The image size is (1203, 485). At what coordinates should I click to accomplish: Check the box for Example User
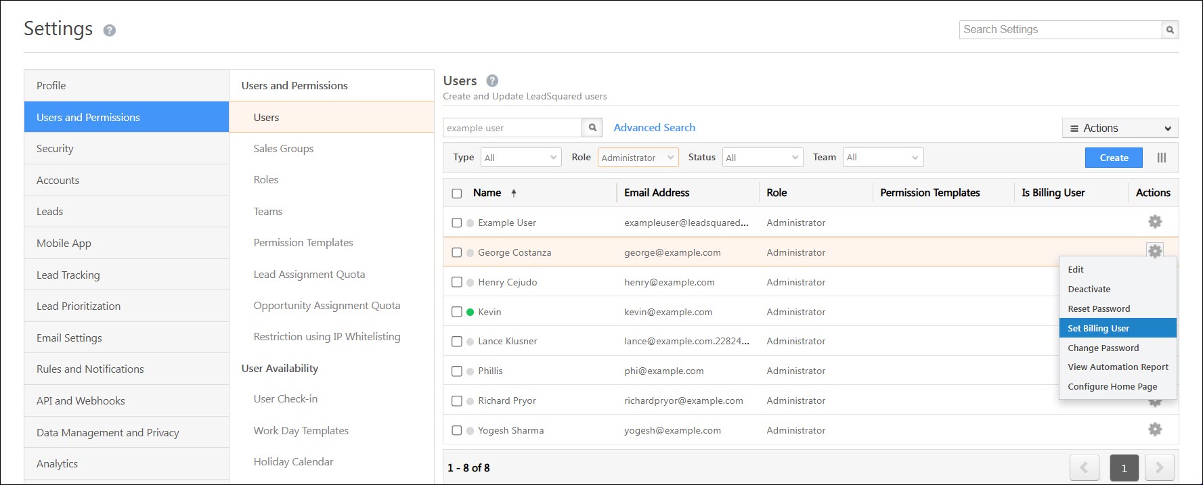click(x=457, y=223)
